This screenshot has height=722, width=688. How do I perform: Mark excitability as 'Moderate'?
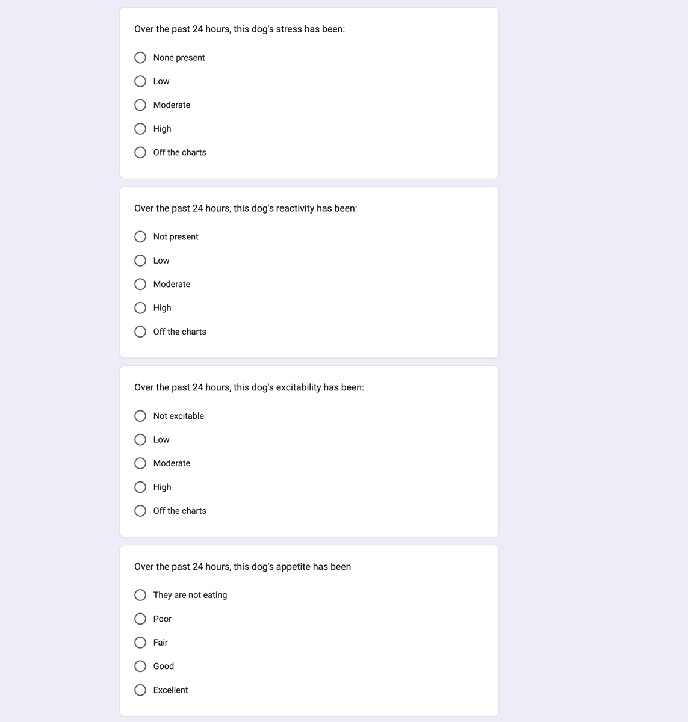coord(140,463)
